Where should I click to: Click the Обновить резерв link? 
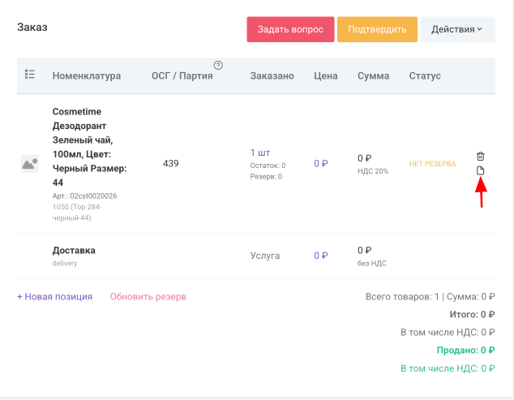(x=148, y=296)
